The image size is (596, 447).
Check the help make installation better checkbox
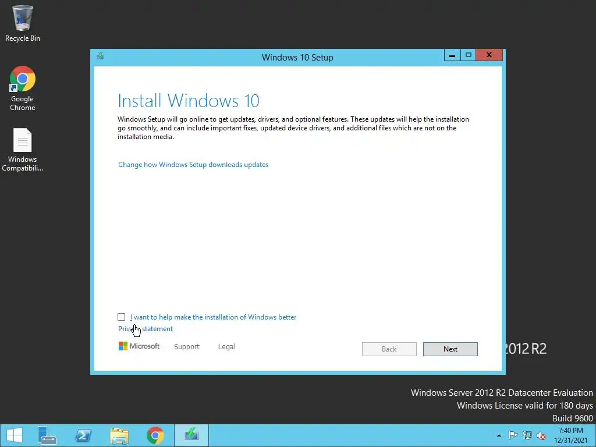point(121,317)
